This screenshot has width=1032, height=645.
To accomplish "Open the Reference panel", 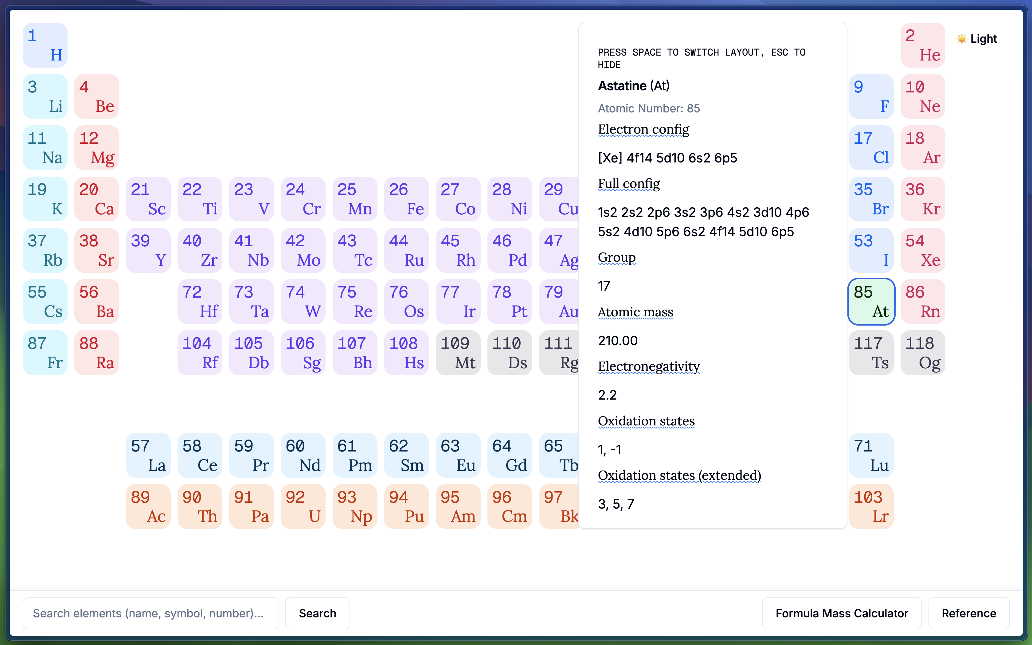I will 968,613.
